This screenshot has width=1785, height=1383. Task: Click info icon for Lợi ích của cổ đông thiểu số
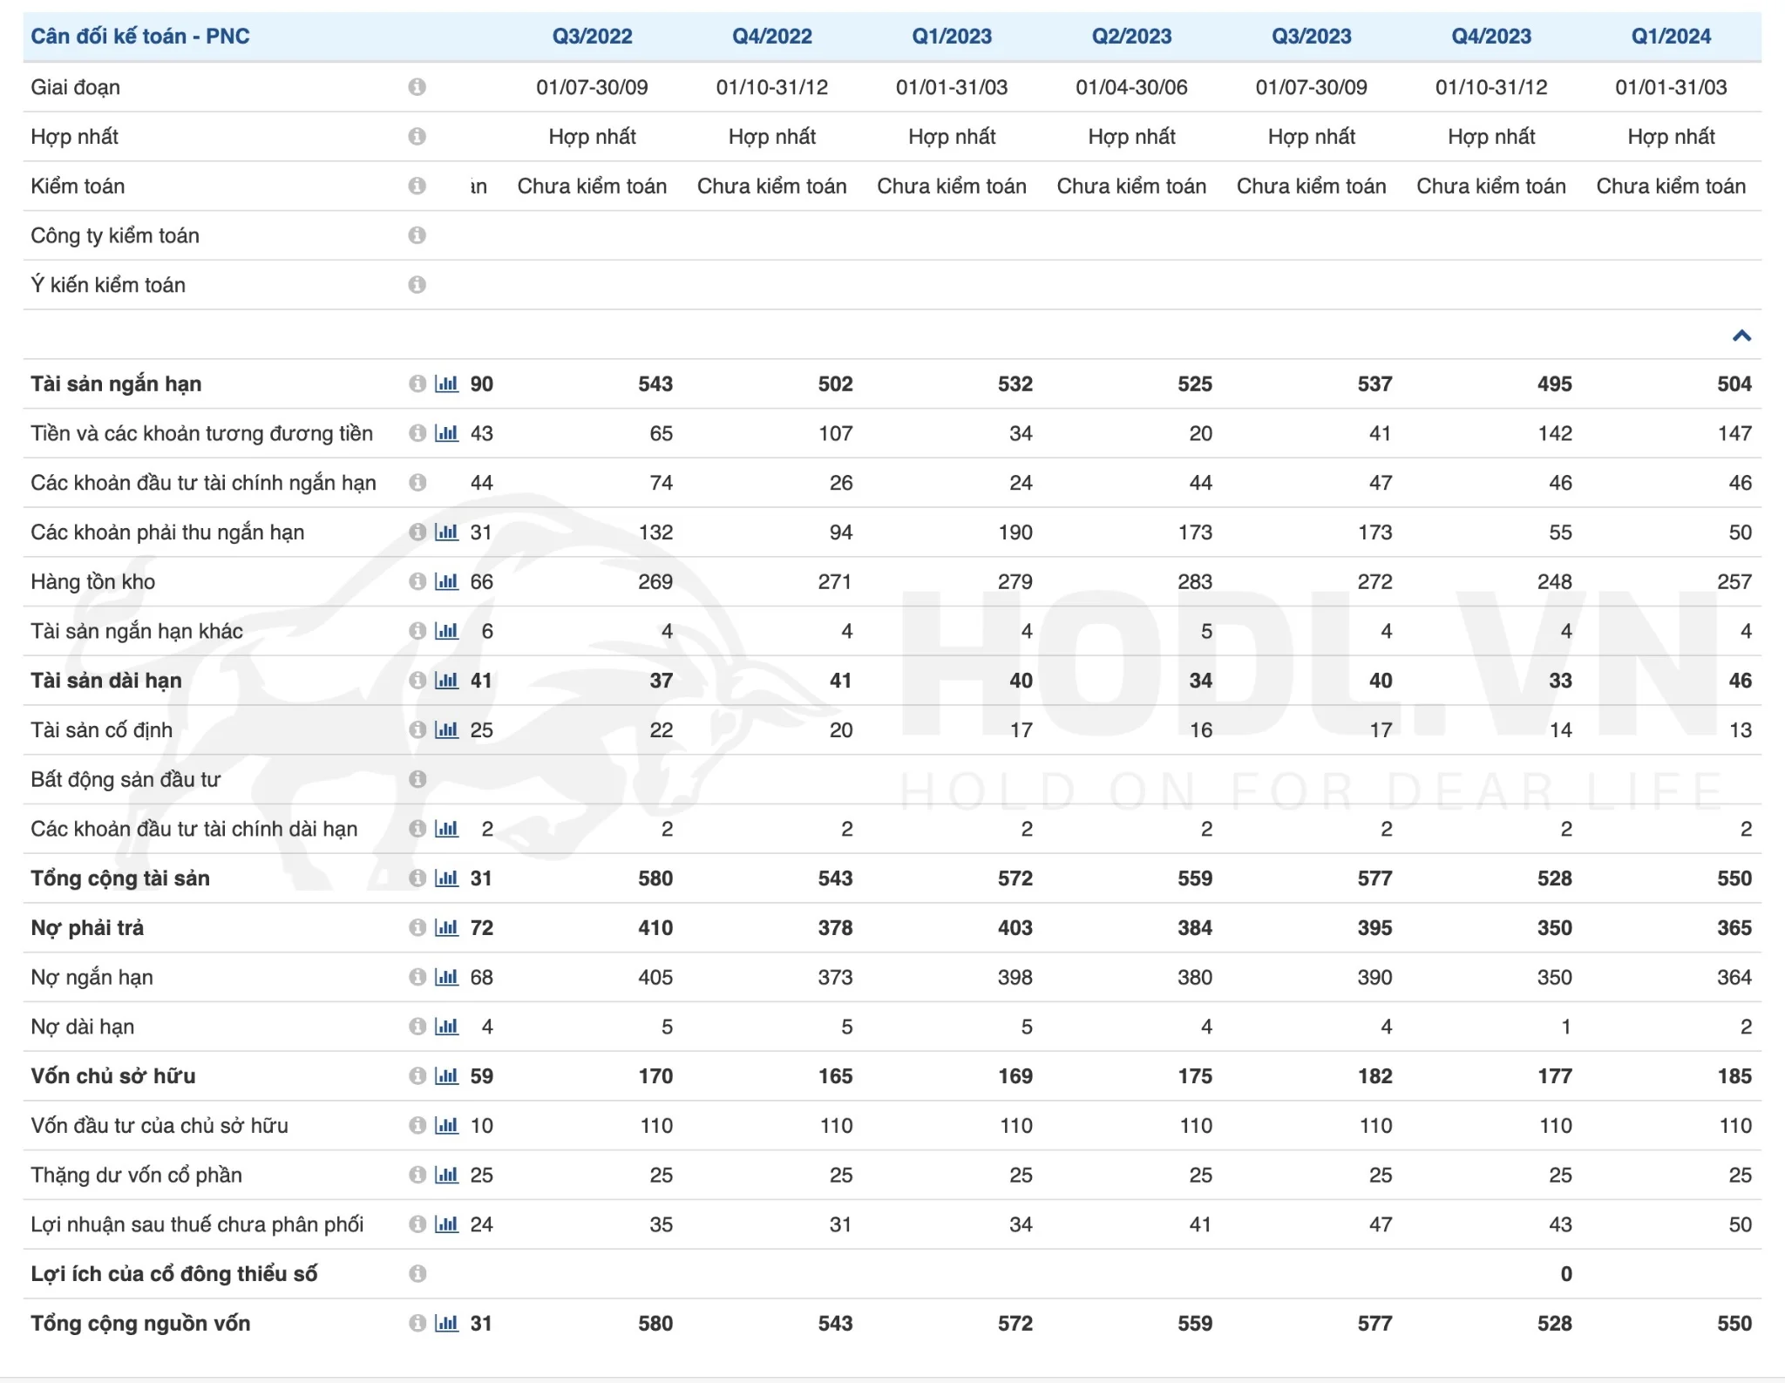(x=417, y=1274)
